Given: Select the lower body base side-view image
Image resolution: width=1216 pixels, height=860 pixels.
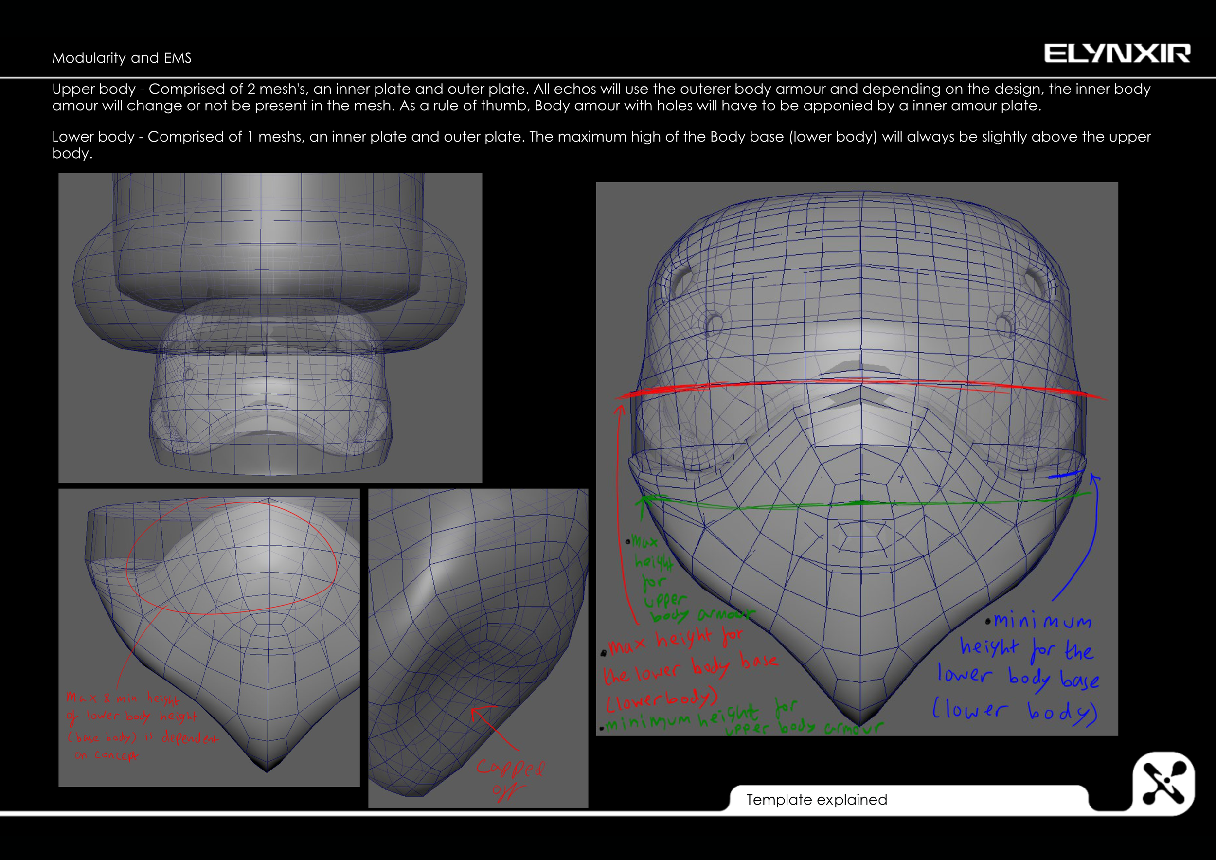Looking at the screenshot, I should [x=209, y=637].
